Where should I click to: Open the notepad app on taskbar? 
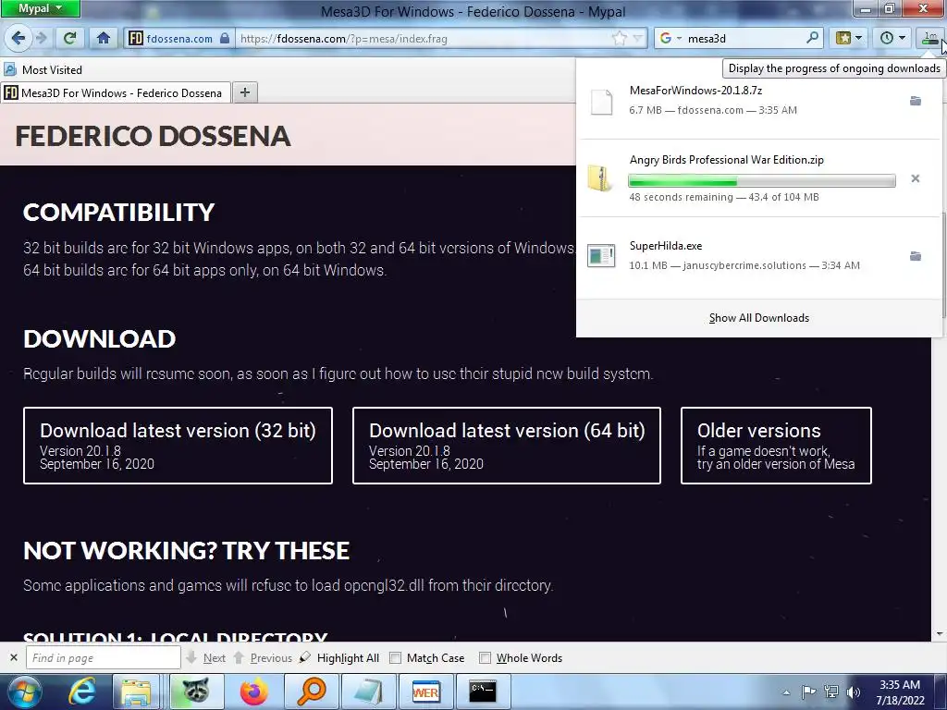coord(368,692)
